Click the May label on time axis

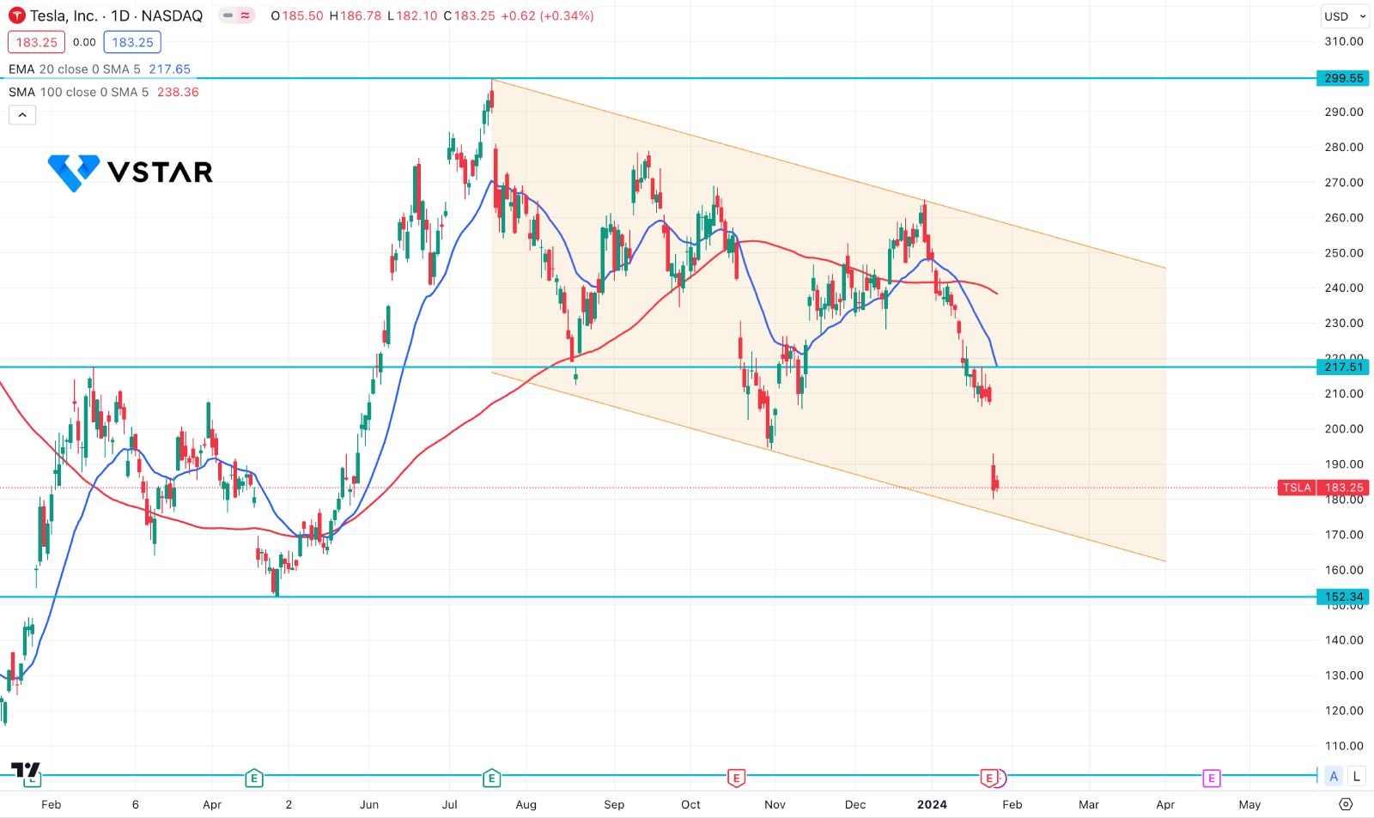click(x=1249, y=804)
